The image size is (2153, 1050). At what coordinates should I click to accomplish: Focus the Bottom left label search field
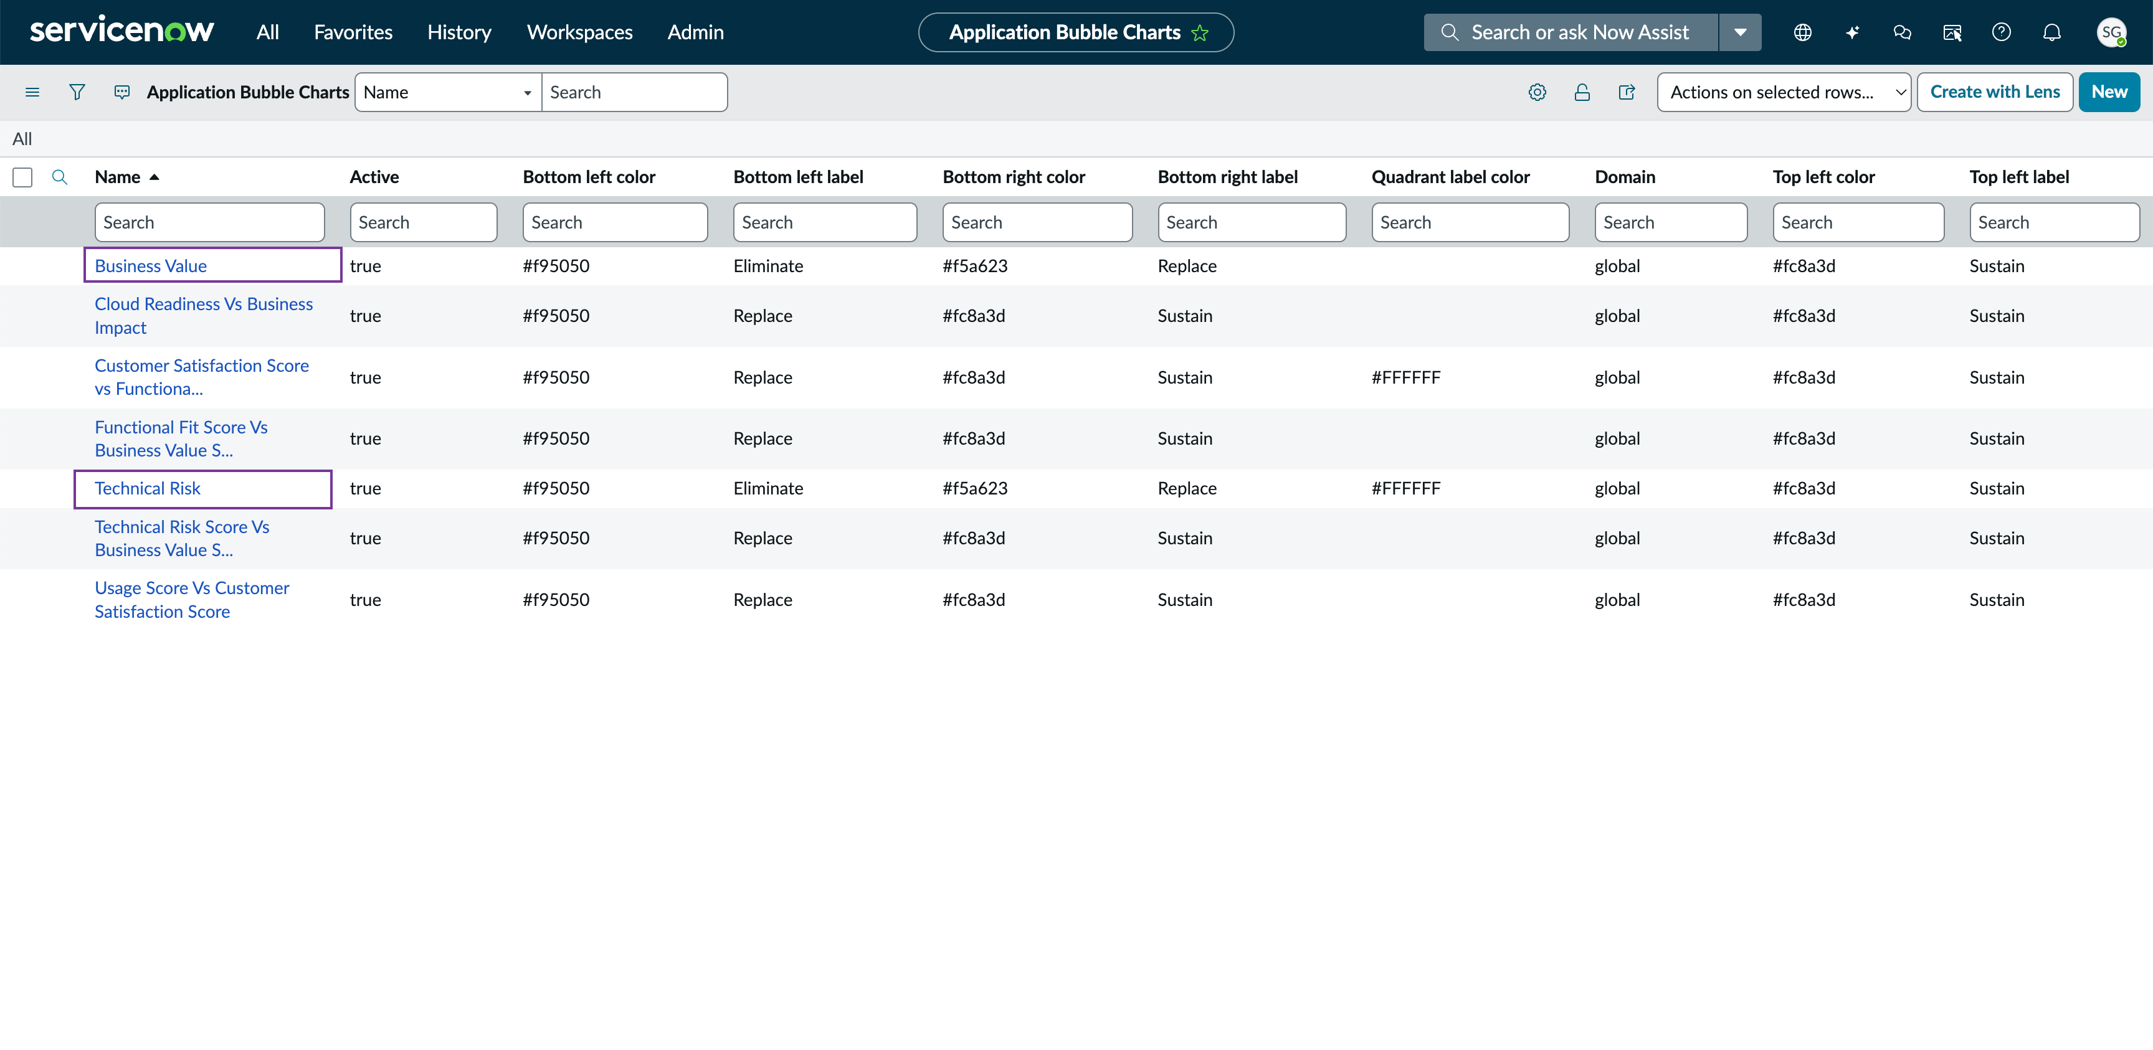coord(825,222)
